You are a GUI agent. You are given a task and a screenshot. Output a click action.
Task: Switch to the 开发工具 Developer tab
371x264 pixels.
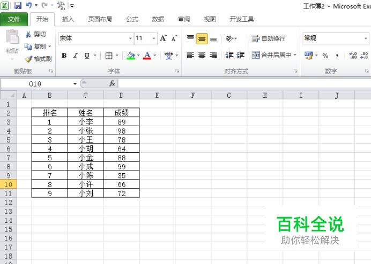pyautogui.click(x=242, y=19)
